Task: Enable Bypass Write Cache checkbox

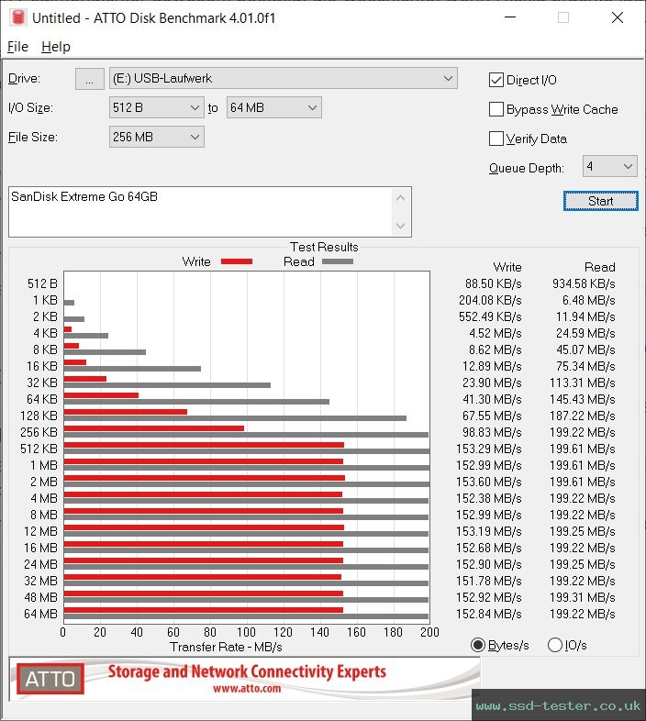Action: pyautogui.click(x=496, y=109)
